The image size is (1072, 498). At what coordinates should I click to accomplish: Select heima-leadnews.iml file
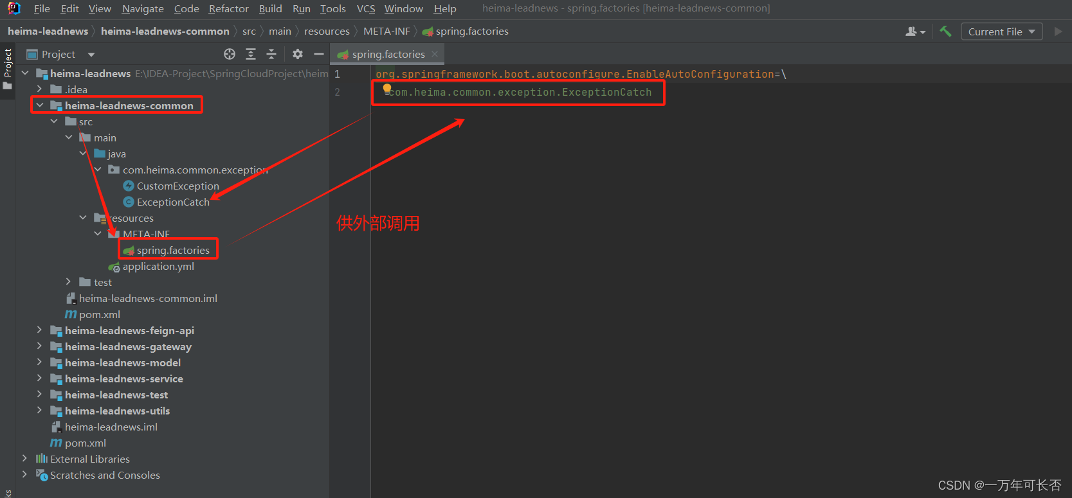tap(111, 427)
